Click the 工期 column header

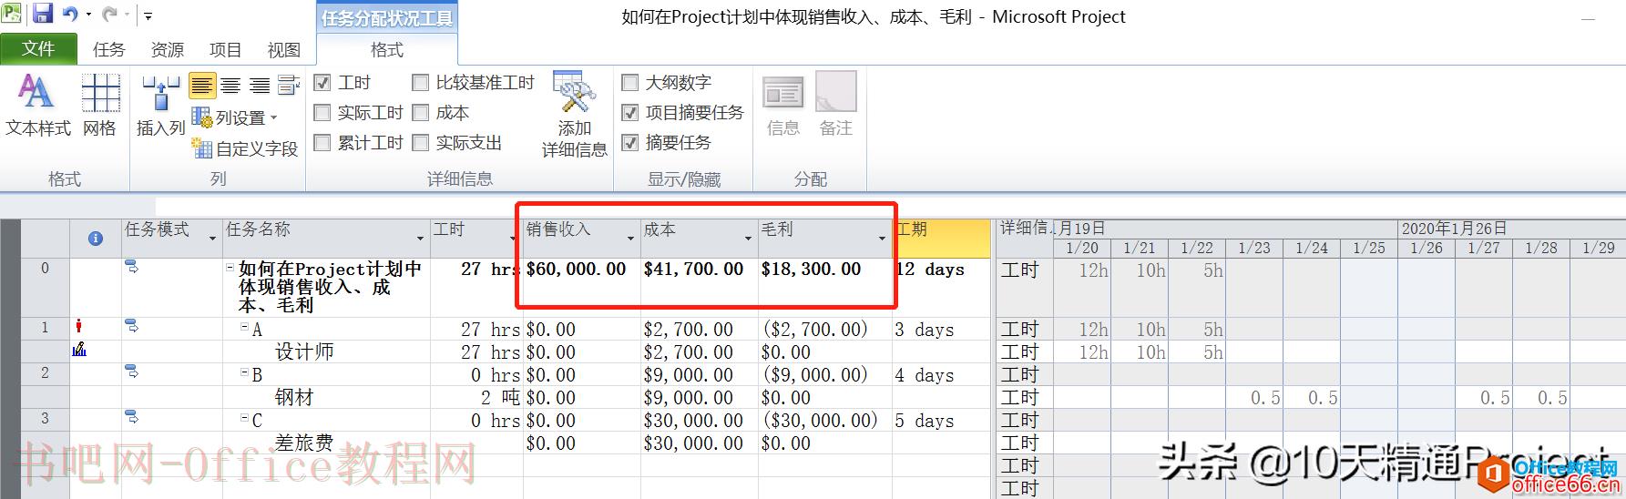[942, 239]
